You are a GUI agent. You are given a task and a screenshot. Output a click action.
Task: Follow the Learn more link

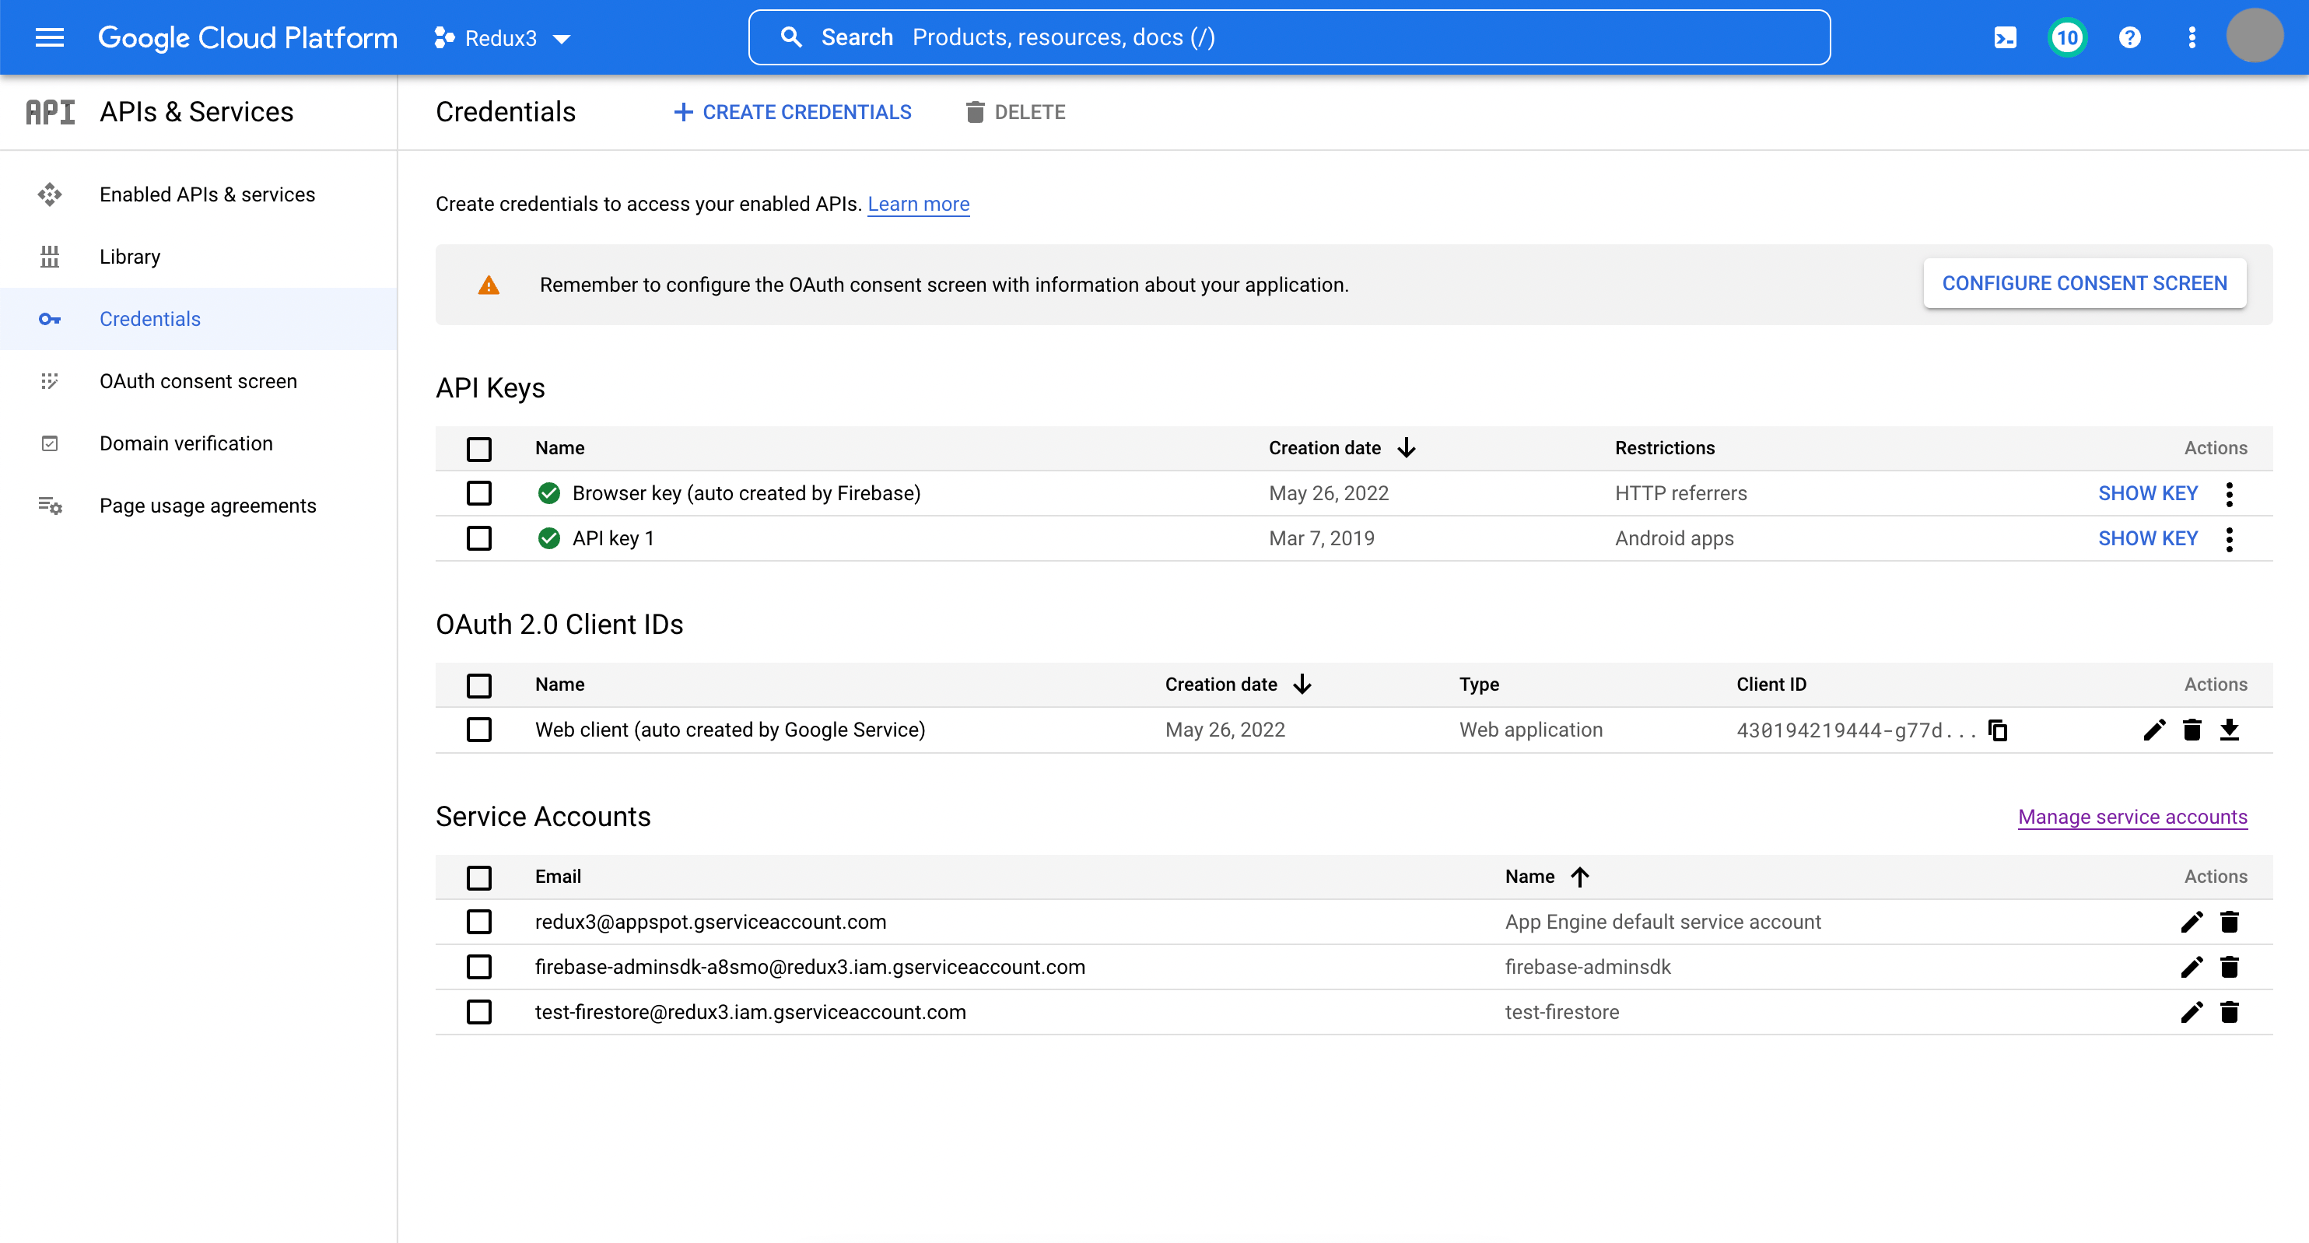[x=918, y=205]
